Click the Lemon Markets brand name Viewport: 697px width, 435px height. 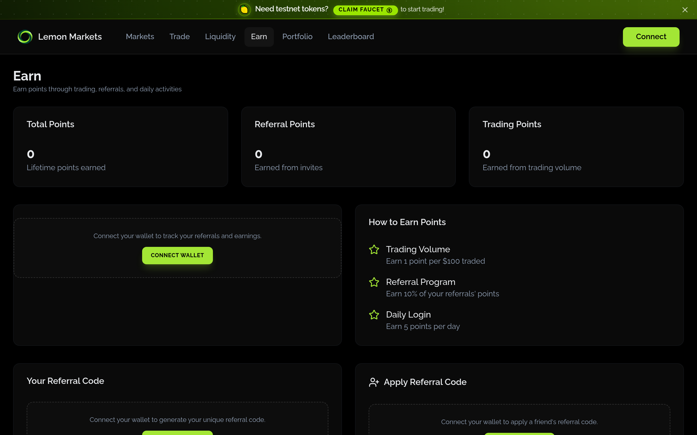point(70,37)
